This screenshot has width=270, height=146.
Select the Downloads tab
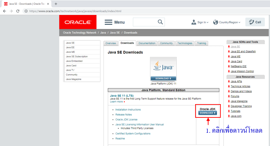click(x=127, y=43)
